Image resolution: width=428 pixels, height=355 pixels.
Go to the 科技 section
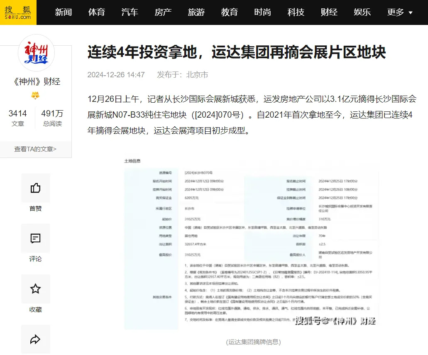[296, 12]
